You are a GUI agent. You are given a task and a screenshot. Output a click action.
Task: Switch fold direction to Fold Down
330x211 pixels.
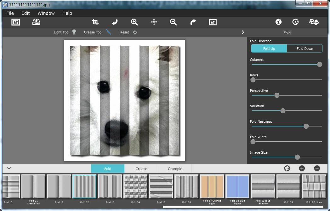pyautogui.click(x=304, y=49)
